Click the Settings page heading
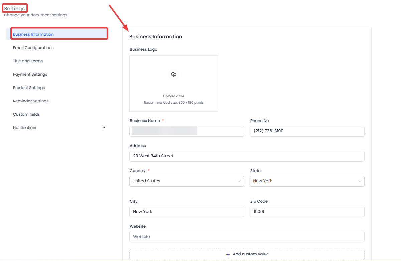401x261 pixels. coord(14,8)
